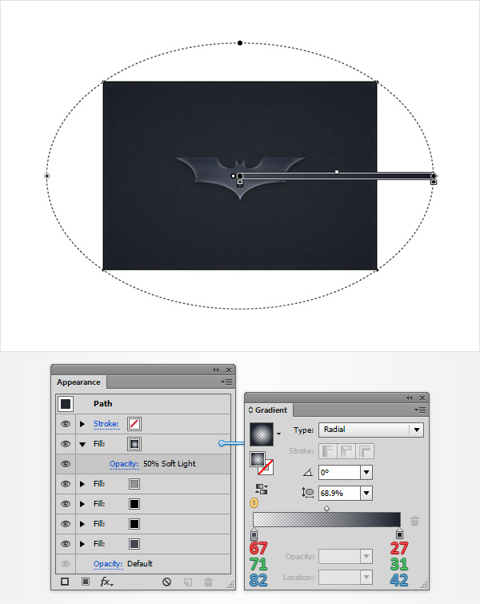The image size is (480, 604).
Task: Open the aspect ratio dropdown arrow
Action: (366, 493)
